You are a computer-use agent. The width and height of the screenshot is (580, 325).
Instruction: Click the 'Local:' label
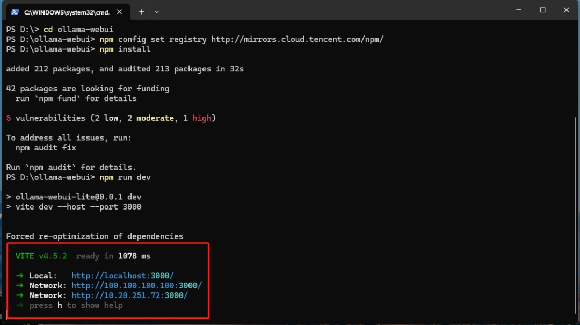pyautogui.click(x=44, y=276)
